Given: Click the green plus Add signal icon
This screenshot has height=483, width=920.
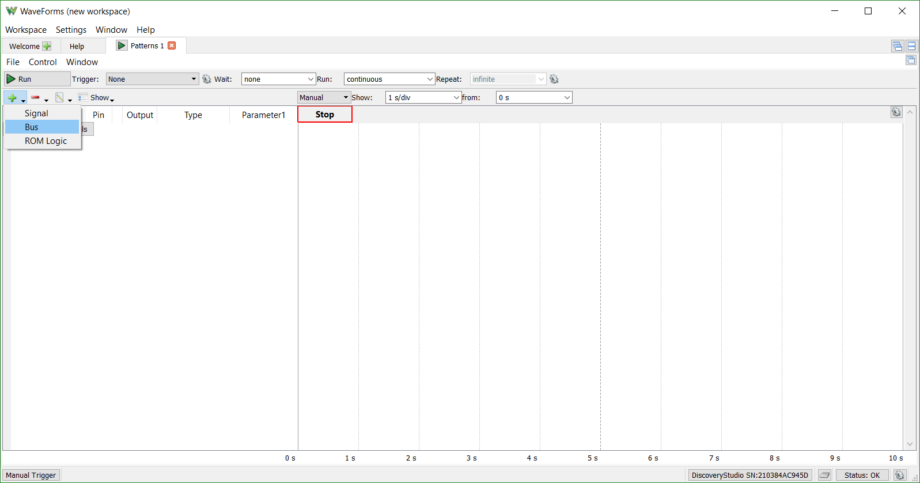Looking at the screenshot, I should point(12,98).
